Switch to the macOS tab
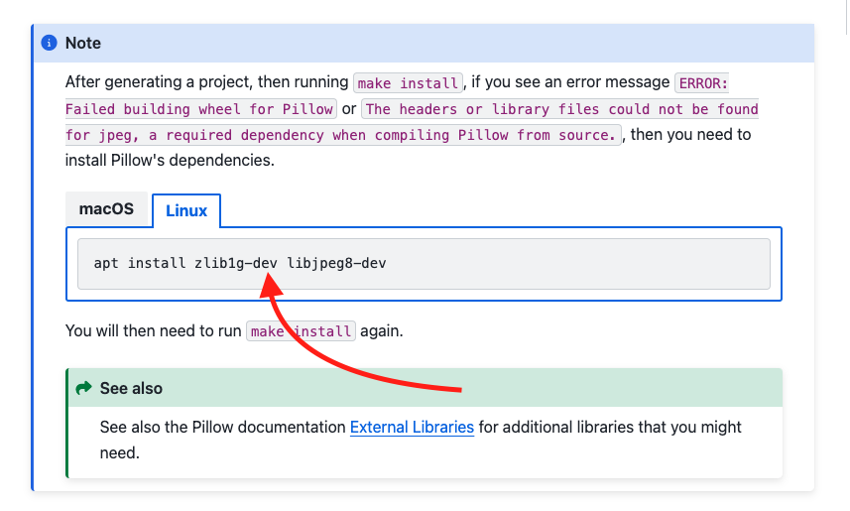This screenshot has height=511, width=850. pos(106,208)
